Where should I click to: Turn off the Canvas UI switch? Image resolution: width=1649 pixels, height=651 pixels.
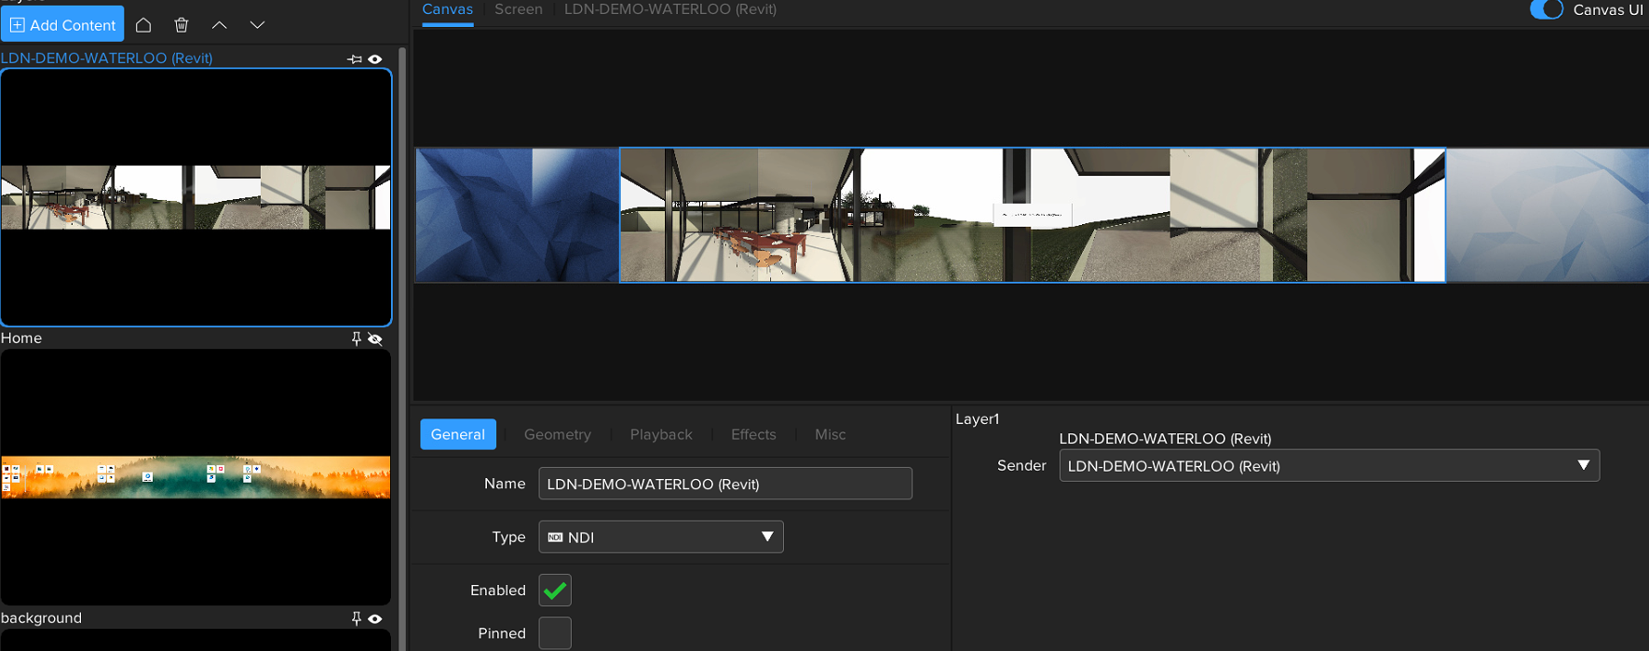point(1547,9)
